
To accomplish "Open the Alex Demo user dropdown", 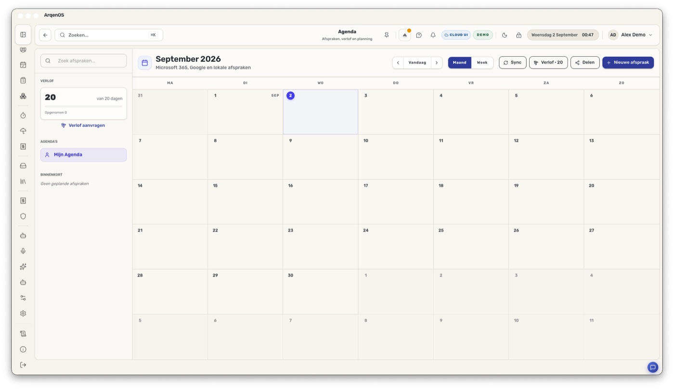I will pyautogui.click(x=630, y=35).
